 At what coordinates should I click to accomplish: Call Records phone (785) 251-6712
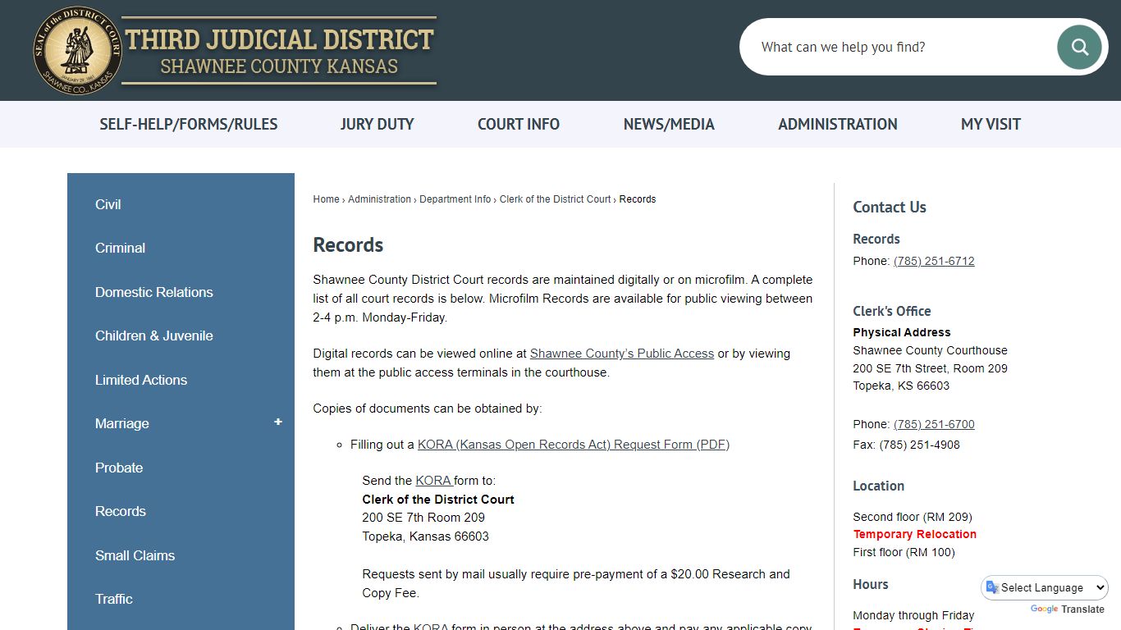pos(934,261)
